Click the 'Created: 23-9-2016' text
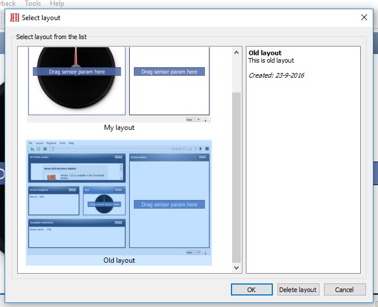The image size is (378, 307). 276,75
